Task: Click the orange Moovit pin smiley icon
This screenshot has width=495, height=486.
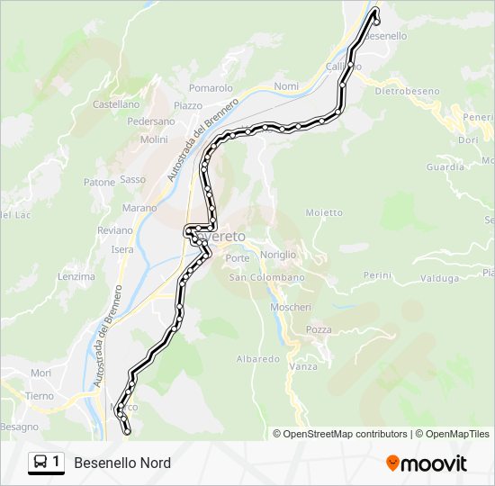Action: pos(392,463)
